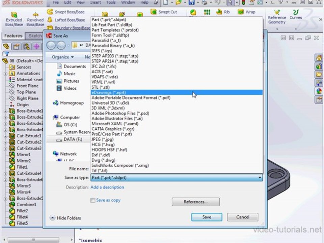The height and width of the screenshot is (243, 324).
Task: Choose STEP AP214 file type
Action: [x=177, y=61]
